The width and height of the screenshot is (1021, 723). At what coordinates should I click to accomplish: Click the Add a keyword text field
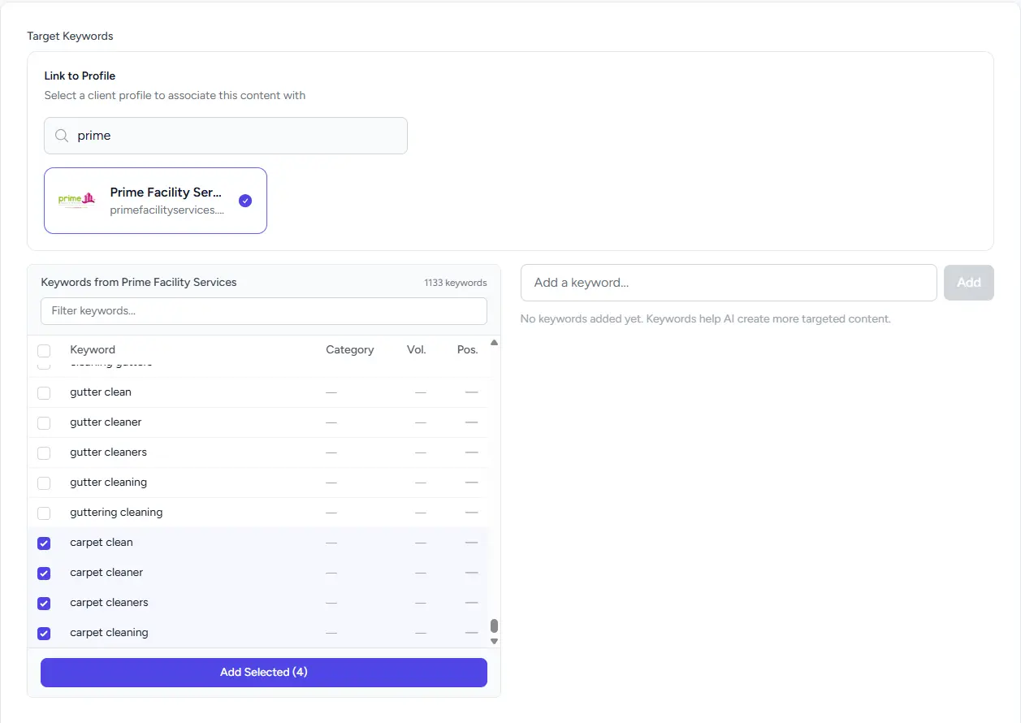tap(729, 283)
